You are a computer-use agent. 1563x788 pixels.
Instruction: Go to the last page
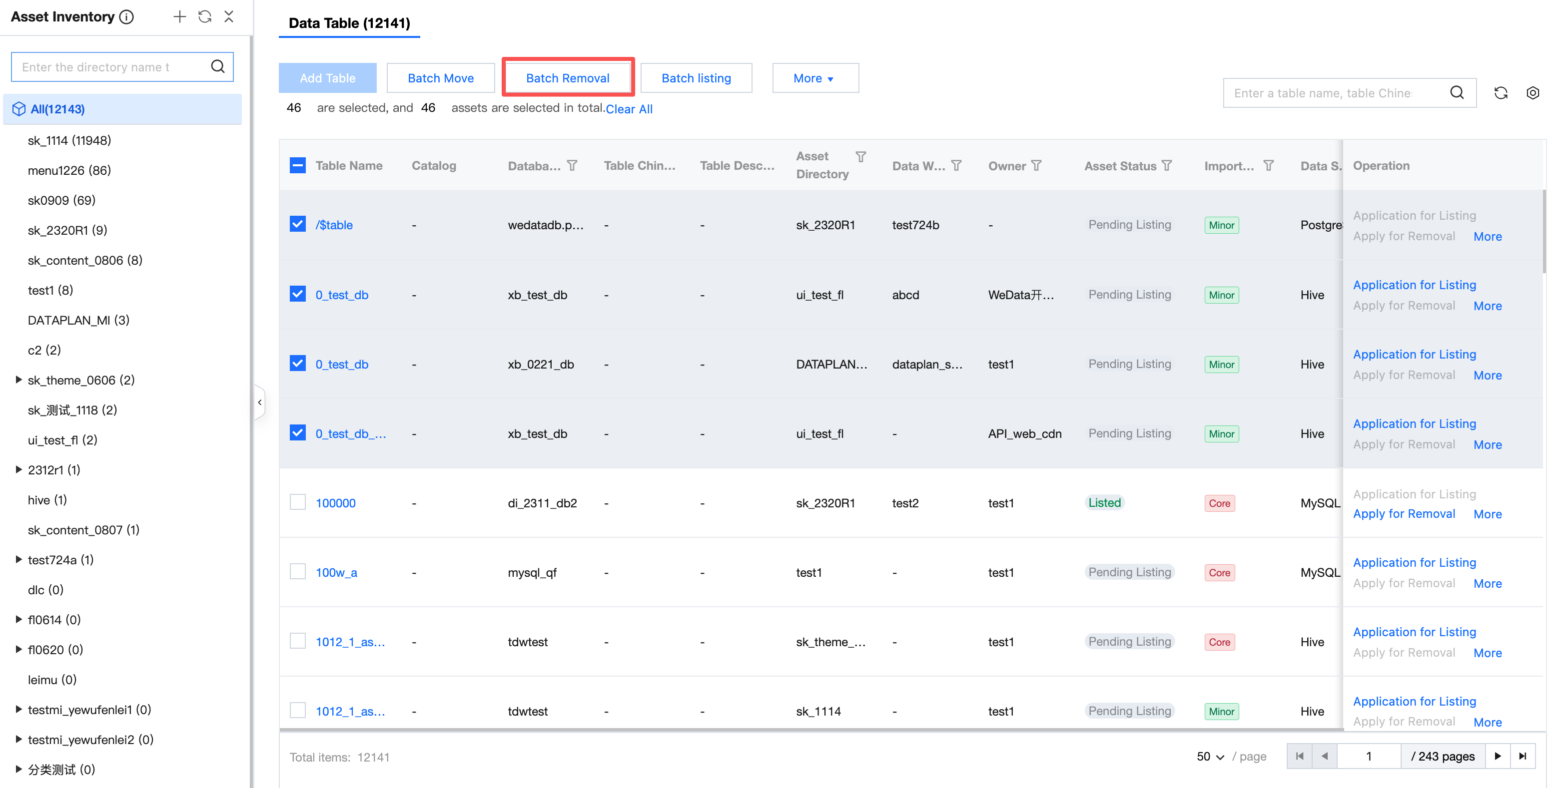tap(1523, 756)
